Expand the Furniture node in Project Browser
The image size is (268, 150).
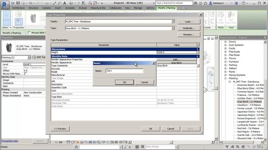click(225, 62)
